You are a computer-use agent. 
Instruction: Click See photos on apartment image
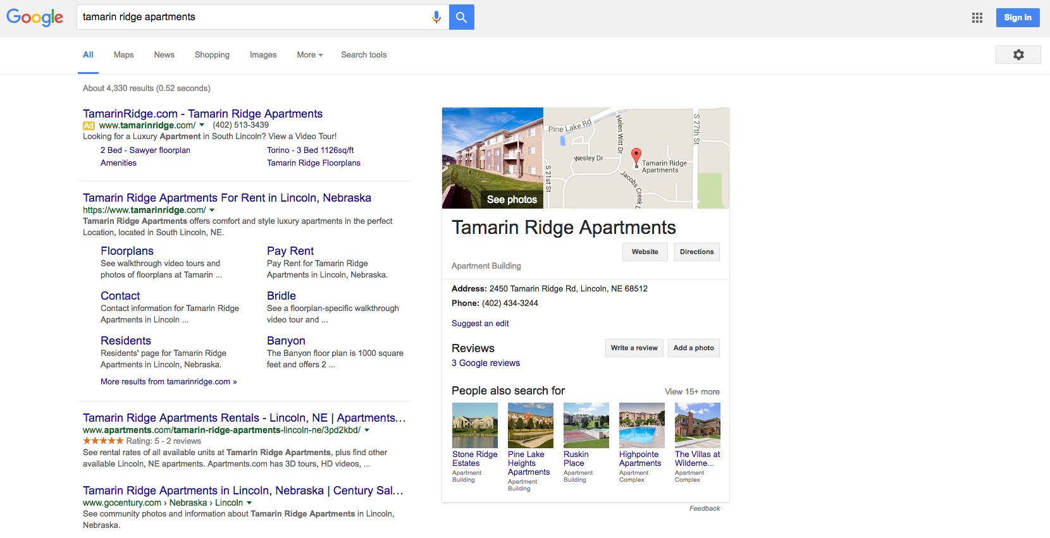click(x=512, y=200)
